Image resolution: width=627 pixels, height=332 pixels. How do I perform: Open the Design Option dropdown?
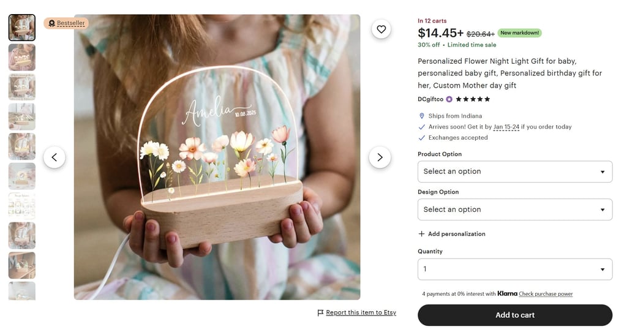[514, 209]
